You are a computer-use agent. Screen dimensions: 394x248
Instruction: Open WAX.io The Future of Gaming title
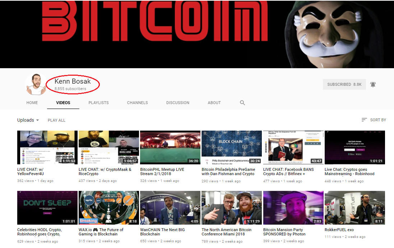101,232
